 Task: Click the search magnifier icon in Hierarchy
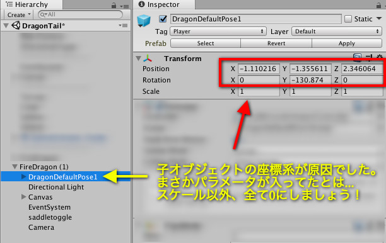pyautogui.click(x=43, y=14)
